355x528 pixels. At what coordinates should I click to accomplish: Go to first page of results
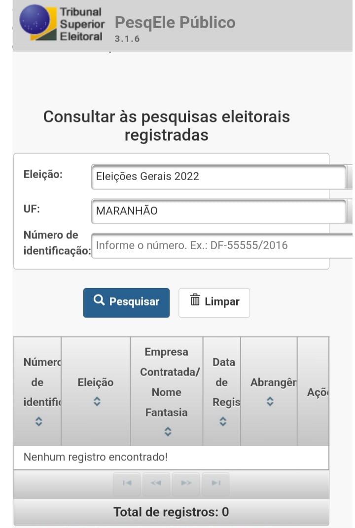tap(127, 484)
